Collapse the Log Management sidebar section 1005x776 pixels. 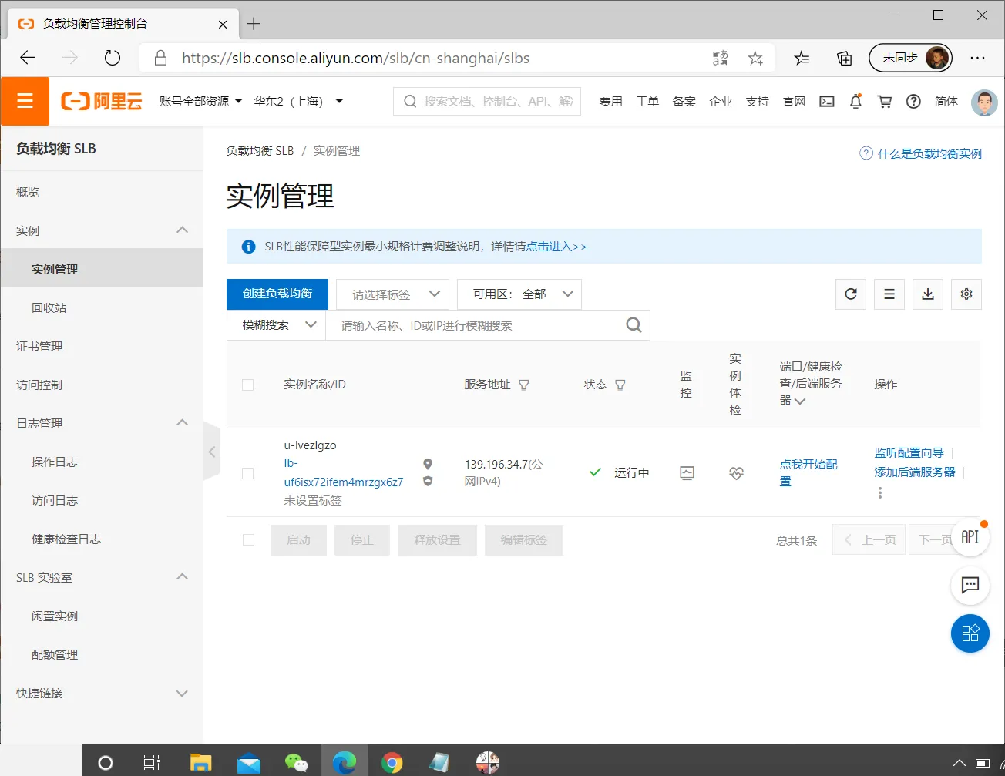(182, 423)
